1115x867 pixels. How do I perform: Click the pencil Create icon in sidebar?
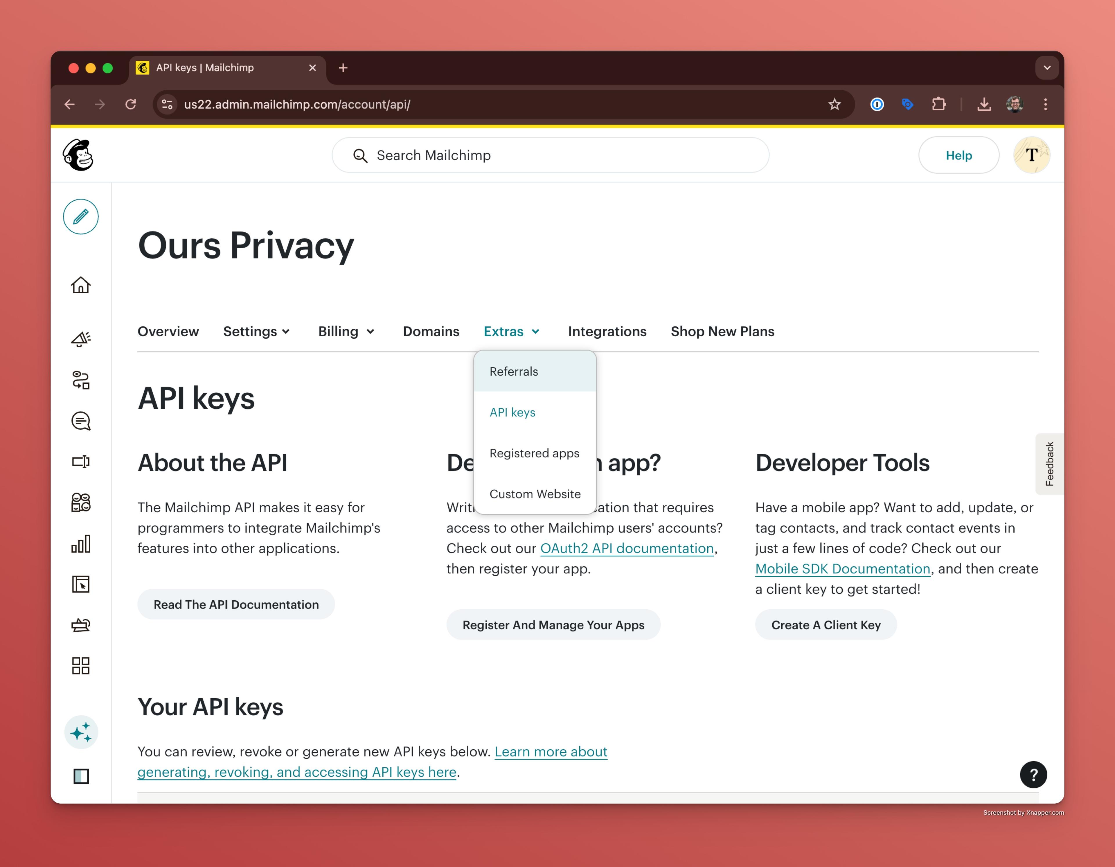point(81,216)
